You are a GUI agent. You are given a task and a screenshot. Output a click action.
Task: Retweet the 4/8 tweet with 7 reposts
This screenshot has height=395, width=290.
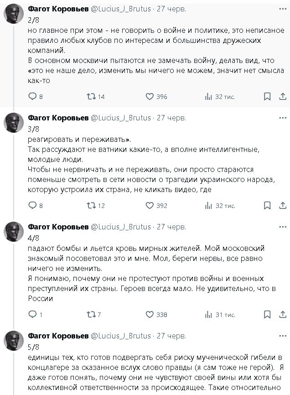[91, 314]
